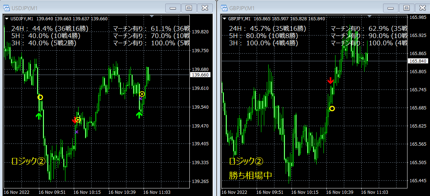The width and height of the screenshot is (430, 196).
Task: Expand the triangle beside GBPJPY,M1 chart label
Action: (224, 19)
